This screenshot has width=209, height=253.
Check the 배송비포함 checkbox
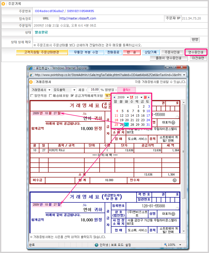[51, 96]
